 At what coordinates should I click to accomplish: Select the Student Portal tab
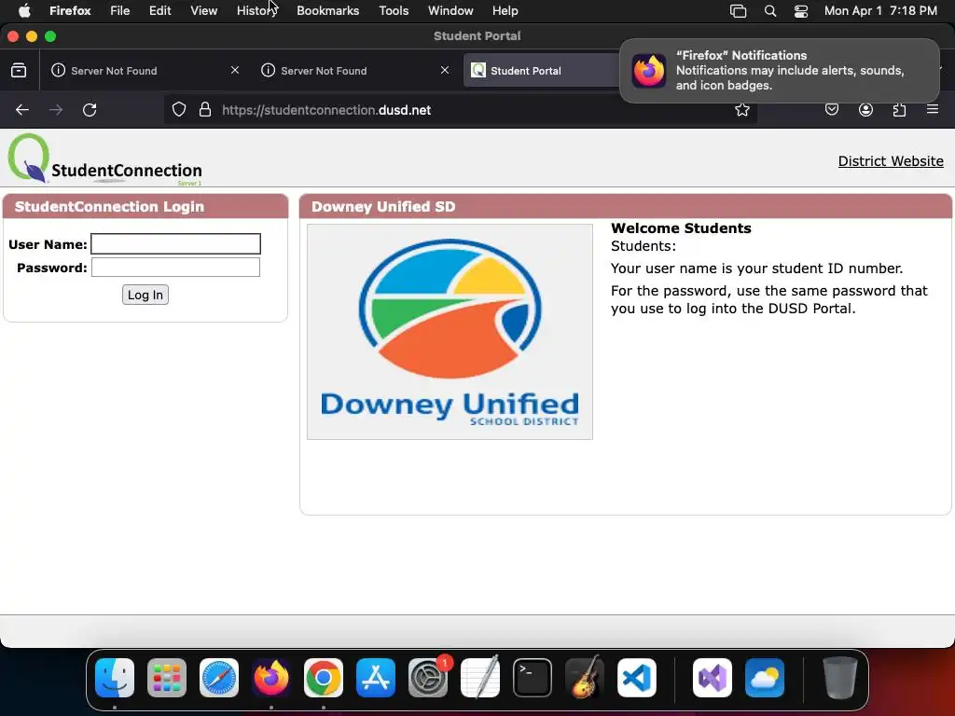[x=542, y=71]
